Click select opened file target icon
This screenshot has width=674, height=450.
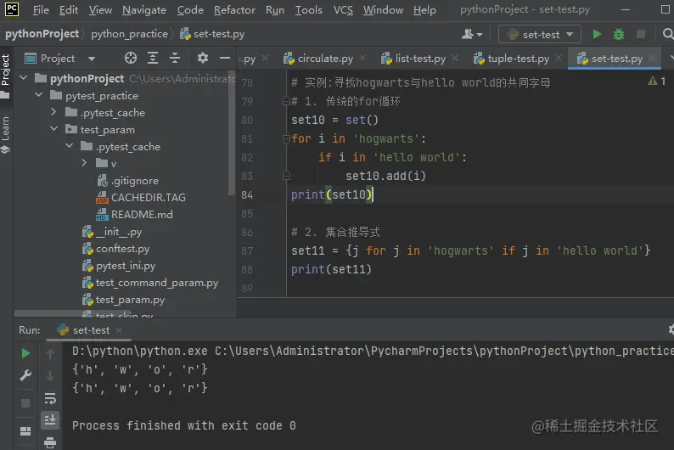130,58
